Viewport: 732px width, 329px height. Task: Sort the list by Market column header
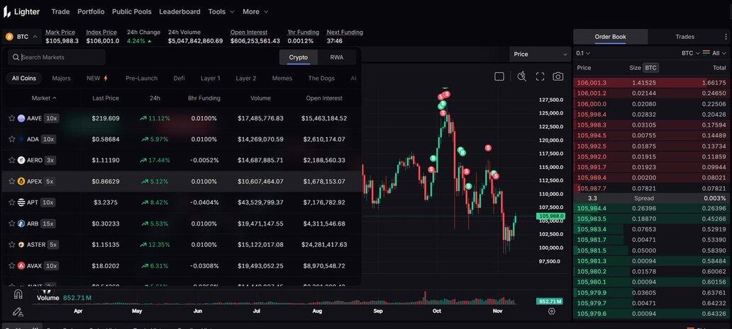(x=43, y=98)
